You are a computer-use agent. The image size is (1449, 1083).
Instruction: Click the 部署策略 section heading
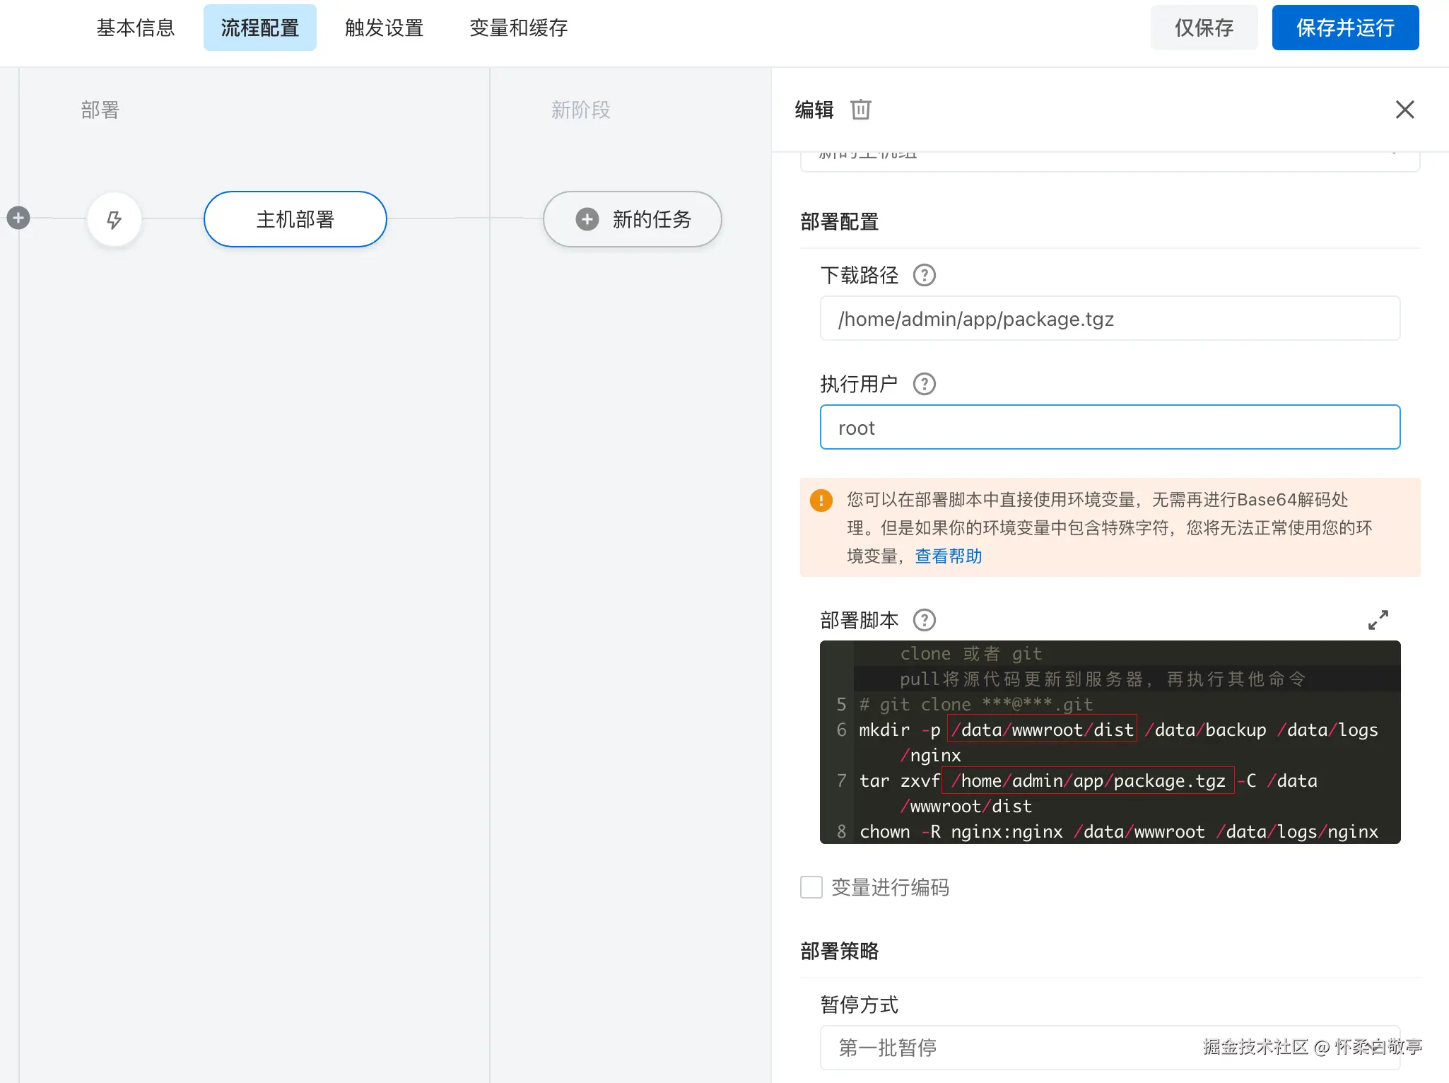(840, 951)
